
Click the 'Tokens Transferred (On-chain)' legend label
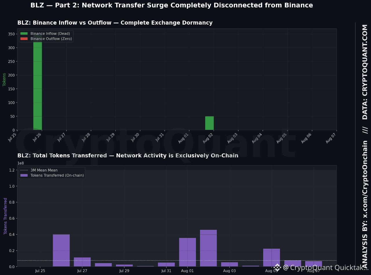tap(57, 175)
